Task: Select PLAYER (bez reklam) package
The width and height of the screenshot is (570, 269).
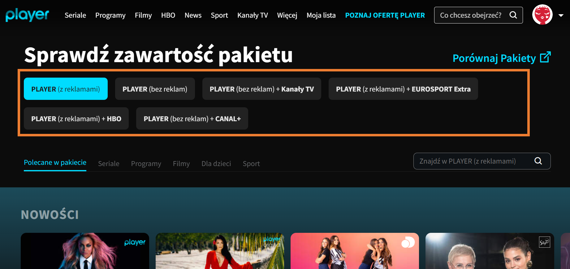Action: 155,89
